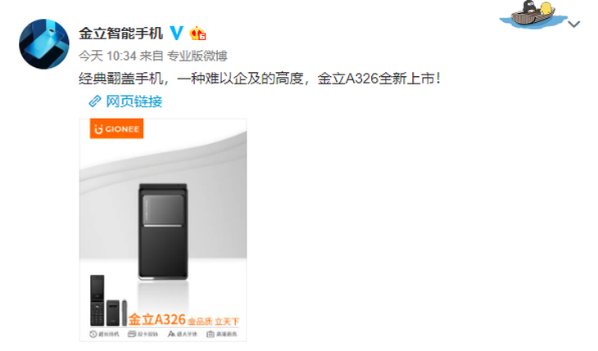Click the post text mentioning 经典翻盖手机
Image resolution: width=598 pixels, height=351 pixels.
point(260,79)
